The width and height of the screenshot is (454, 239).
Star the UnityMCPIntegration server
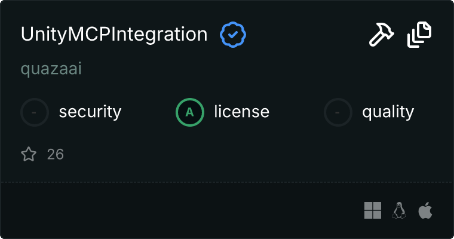point(29,154)
